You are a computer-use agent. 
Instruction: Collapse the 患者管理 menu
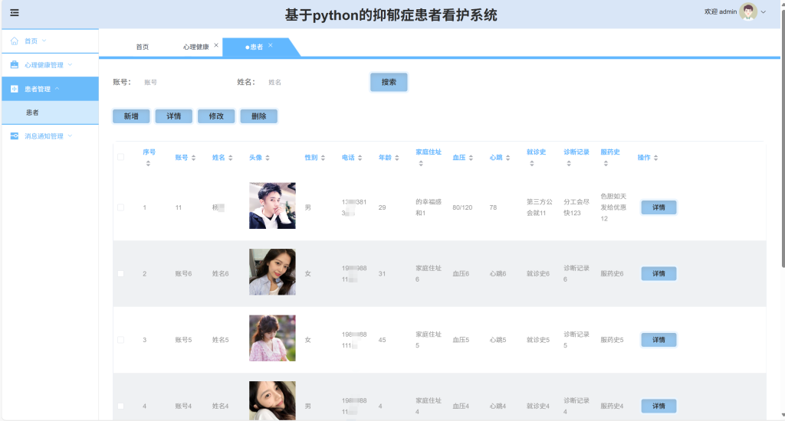pos(57,89)
